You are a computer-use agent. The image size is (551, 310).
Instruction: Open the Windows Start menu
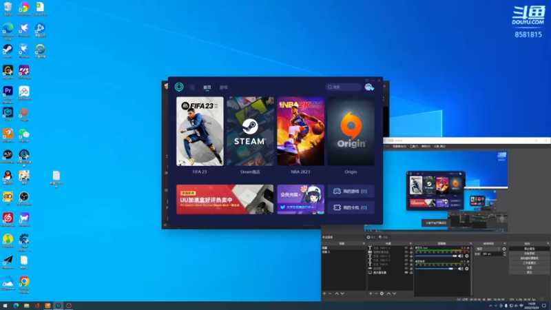[x=5, y=306]
